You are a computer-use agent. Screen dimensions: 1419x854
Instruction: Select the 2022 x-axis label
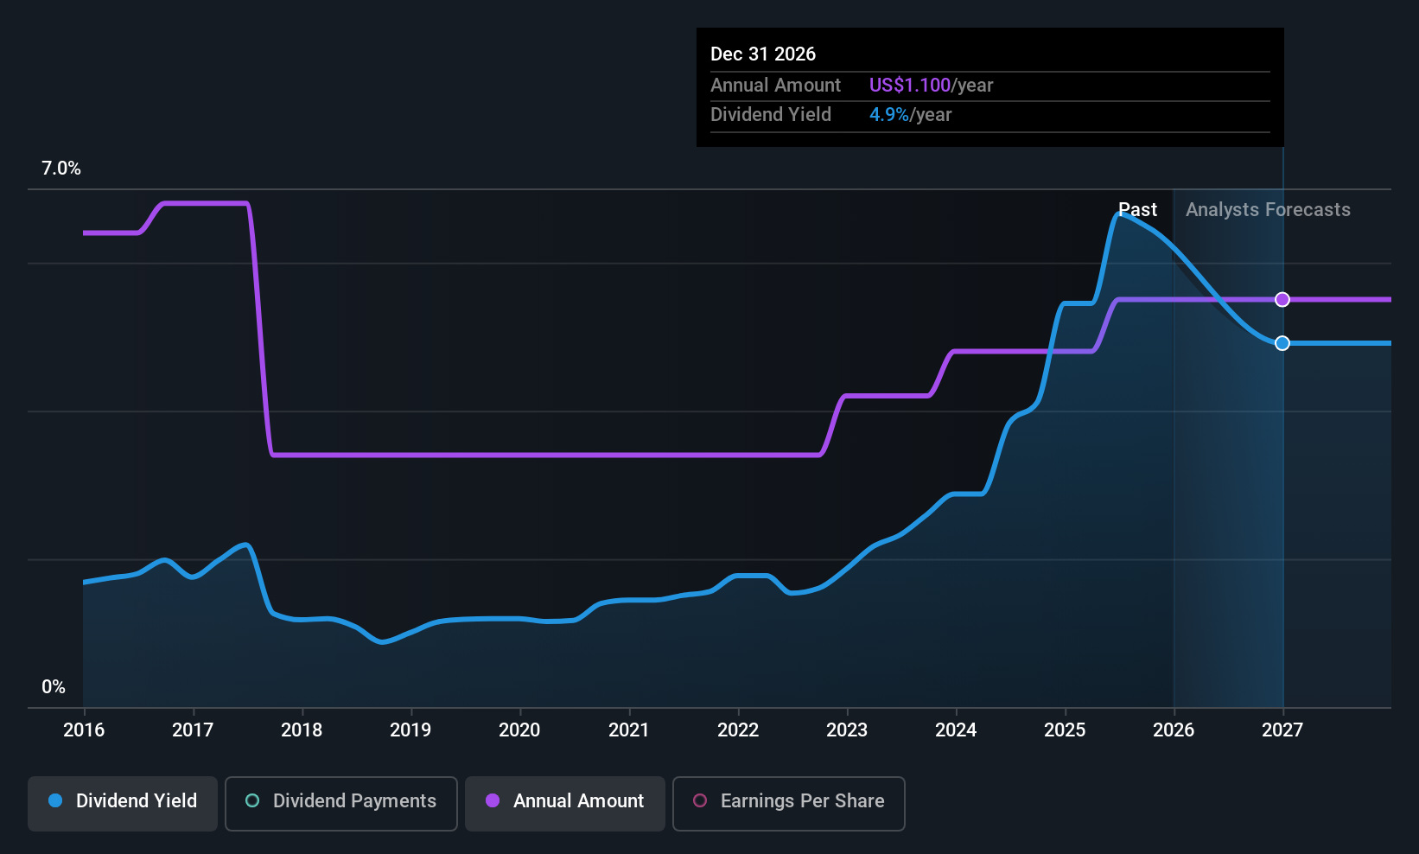738,730
